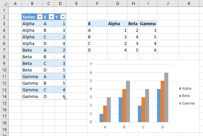Click cell I4 with value 3
203x136 pixels.
point(148,30)
